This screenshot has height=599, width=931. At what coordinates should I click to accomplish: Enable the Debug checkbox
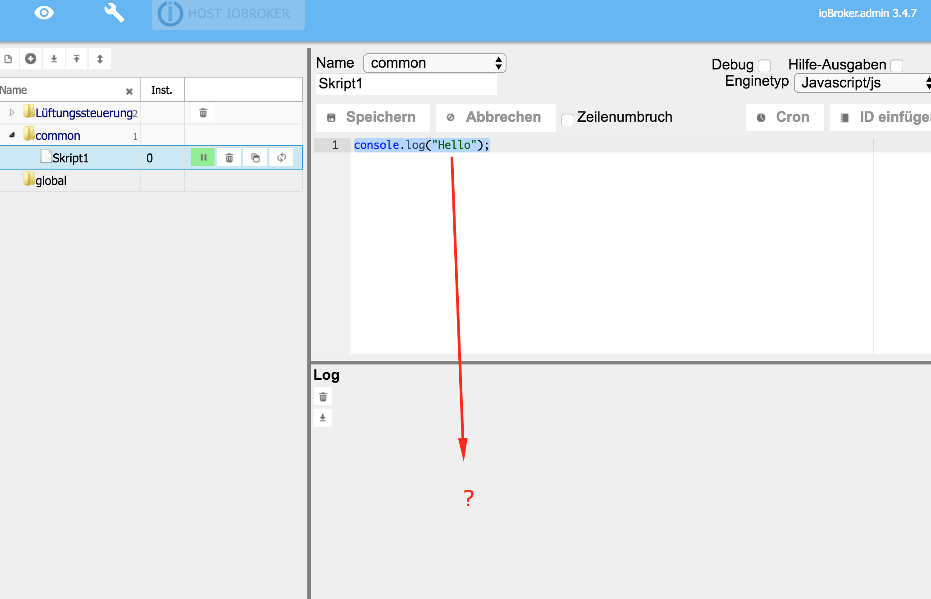pyautogui.click(x=764, y=65)
